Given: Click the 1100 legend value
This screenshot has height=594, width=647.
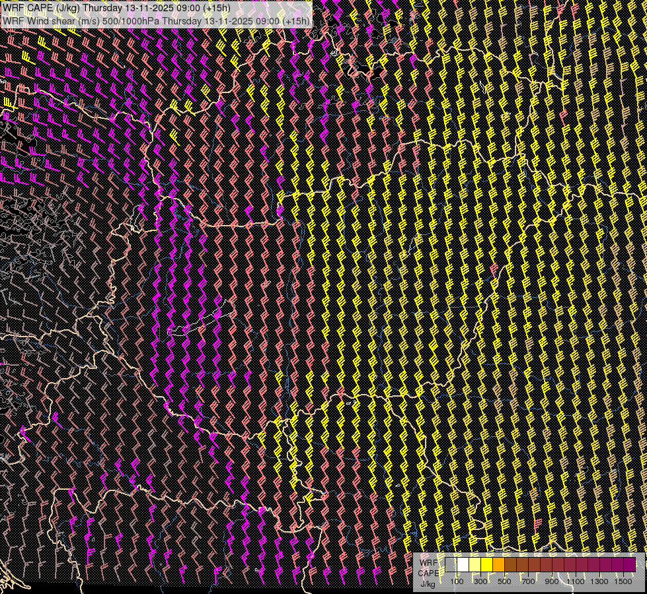Looking at the screenshot, I should pyautogui.click(x=576, y=581).
